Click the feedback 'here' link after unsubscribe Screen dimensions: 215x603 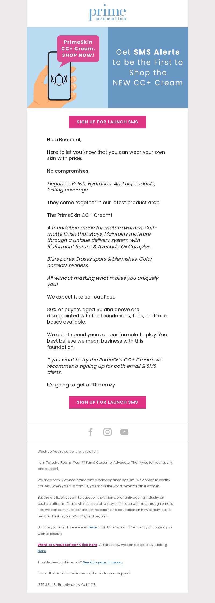point(42,551)
